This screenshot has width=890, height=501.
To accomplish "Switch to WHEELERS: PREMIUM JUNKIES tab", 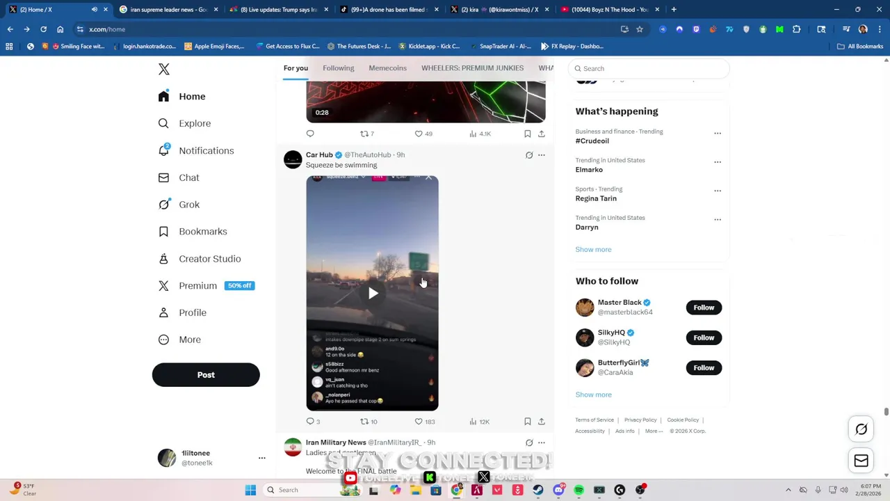I will tap(472, 68).
